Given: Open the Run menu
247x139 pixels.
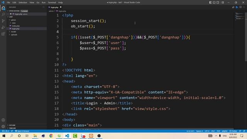Looking at the screenshot, I should 44,3.
